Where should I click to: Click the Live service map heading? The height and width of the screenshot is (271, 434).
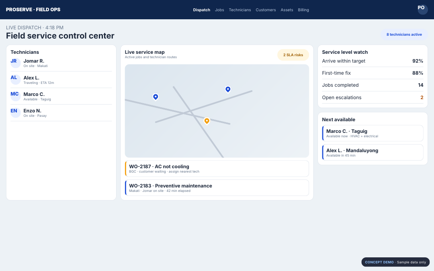(x=145, y=52)
